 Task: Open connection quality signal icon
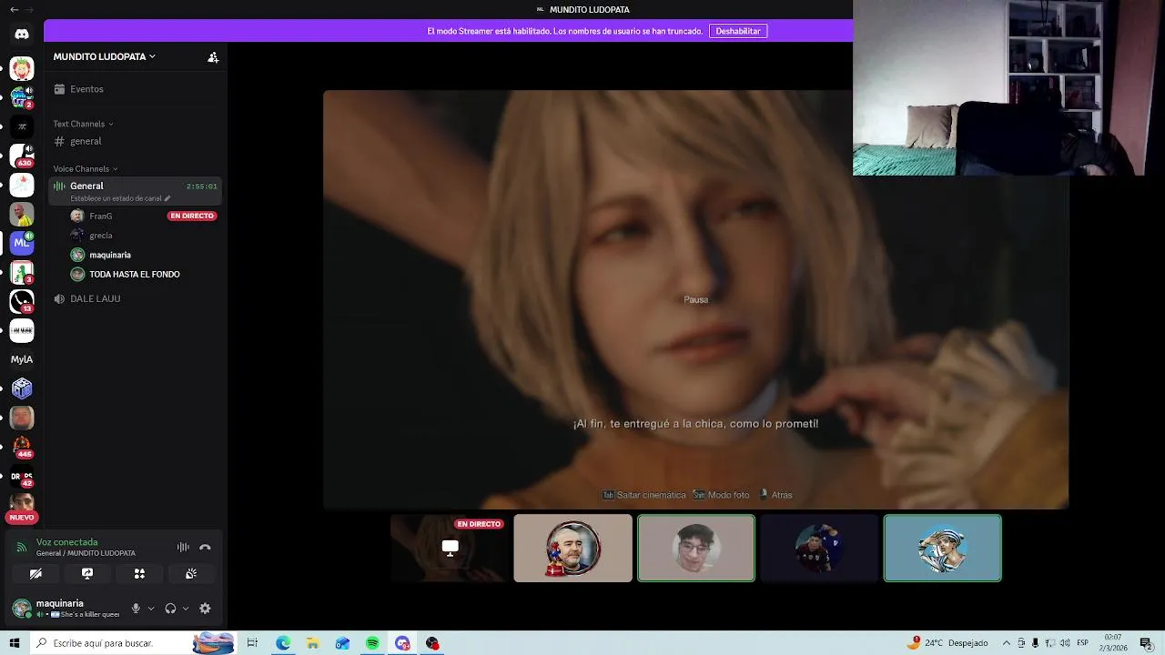22,547
